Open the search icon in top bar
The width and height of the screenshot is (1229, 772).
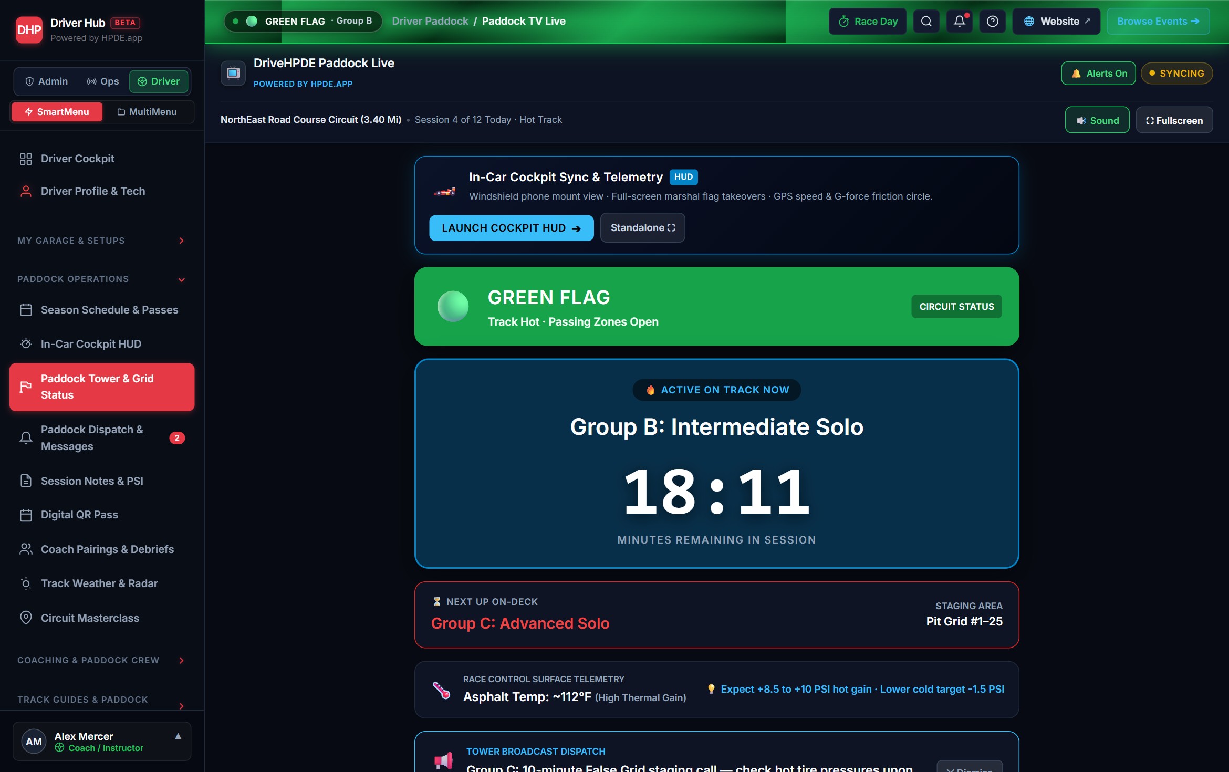point(926,22)
